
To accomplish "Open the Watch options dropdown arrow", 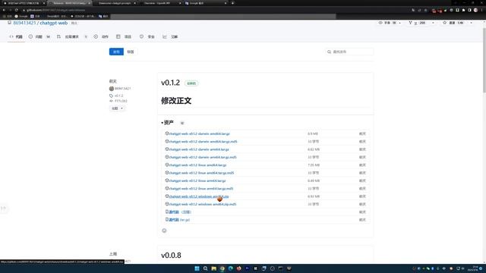I will tap(400, 23).
